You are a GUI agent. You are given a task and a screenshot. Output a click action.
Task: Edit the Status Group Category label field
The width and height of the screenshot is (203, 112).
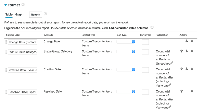coord(23,52)
